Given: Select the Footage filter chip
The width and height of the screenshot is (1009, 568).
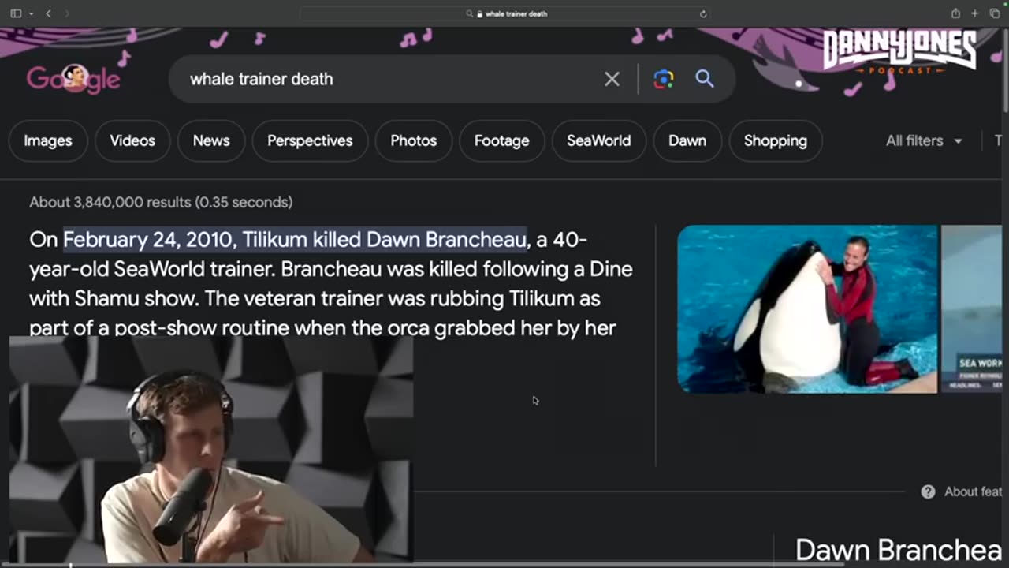Looking at the screenshot, I should point(501,140).
